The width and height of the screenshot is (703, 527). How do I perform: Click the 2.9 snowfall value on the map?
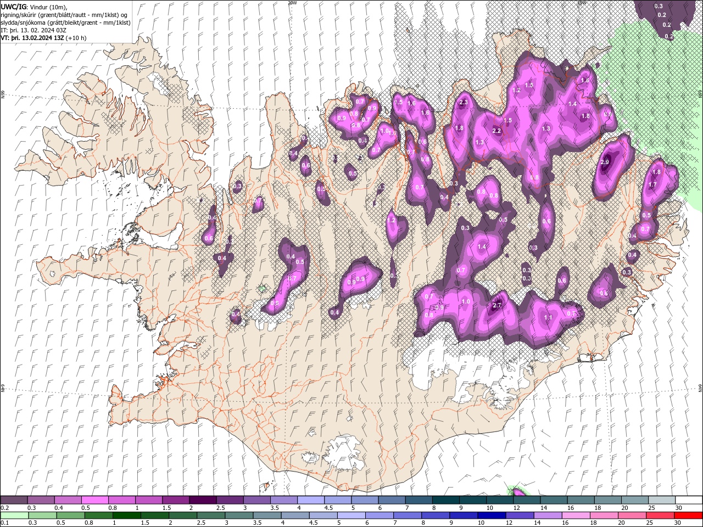[x=605, y=162]
